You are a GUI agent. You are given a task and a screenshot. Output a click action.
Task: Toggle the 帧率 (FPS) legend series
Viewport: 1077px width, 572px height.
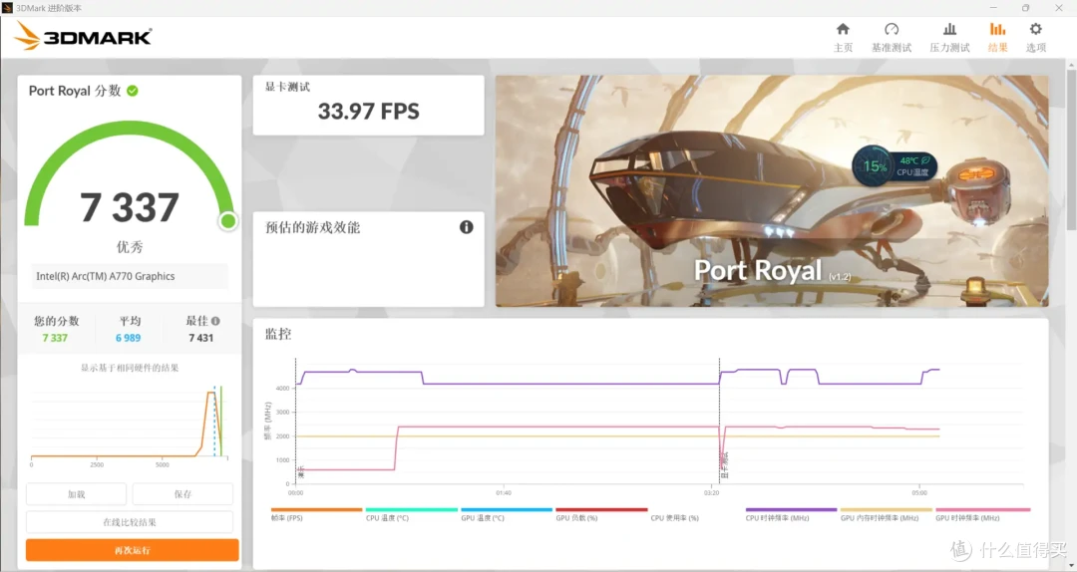pyautogui.click(x=316, y=514)
